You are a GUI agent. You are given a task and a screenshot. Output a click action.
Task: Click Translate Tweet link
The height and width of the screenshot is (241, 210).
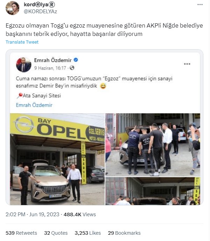pos(22,42)
